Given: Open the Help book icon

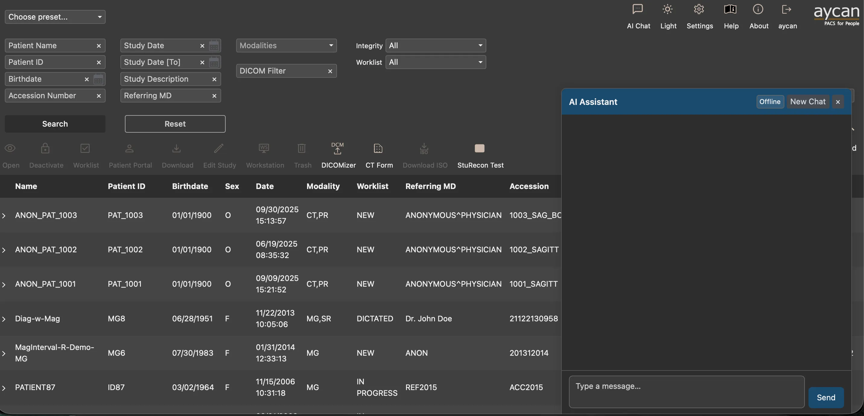Looking at the screenshot, I should tap(731, 9).
